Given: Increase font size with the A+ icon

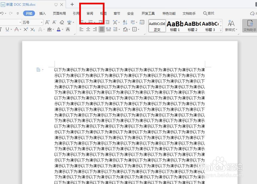Looking at the screenshot, I should click(x=47, y=22).
